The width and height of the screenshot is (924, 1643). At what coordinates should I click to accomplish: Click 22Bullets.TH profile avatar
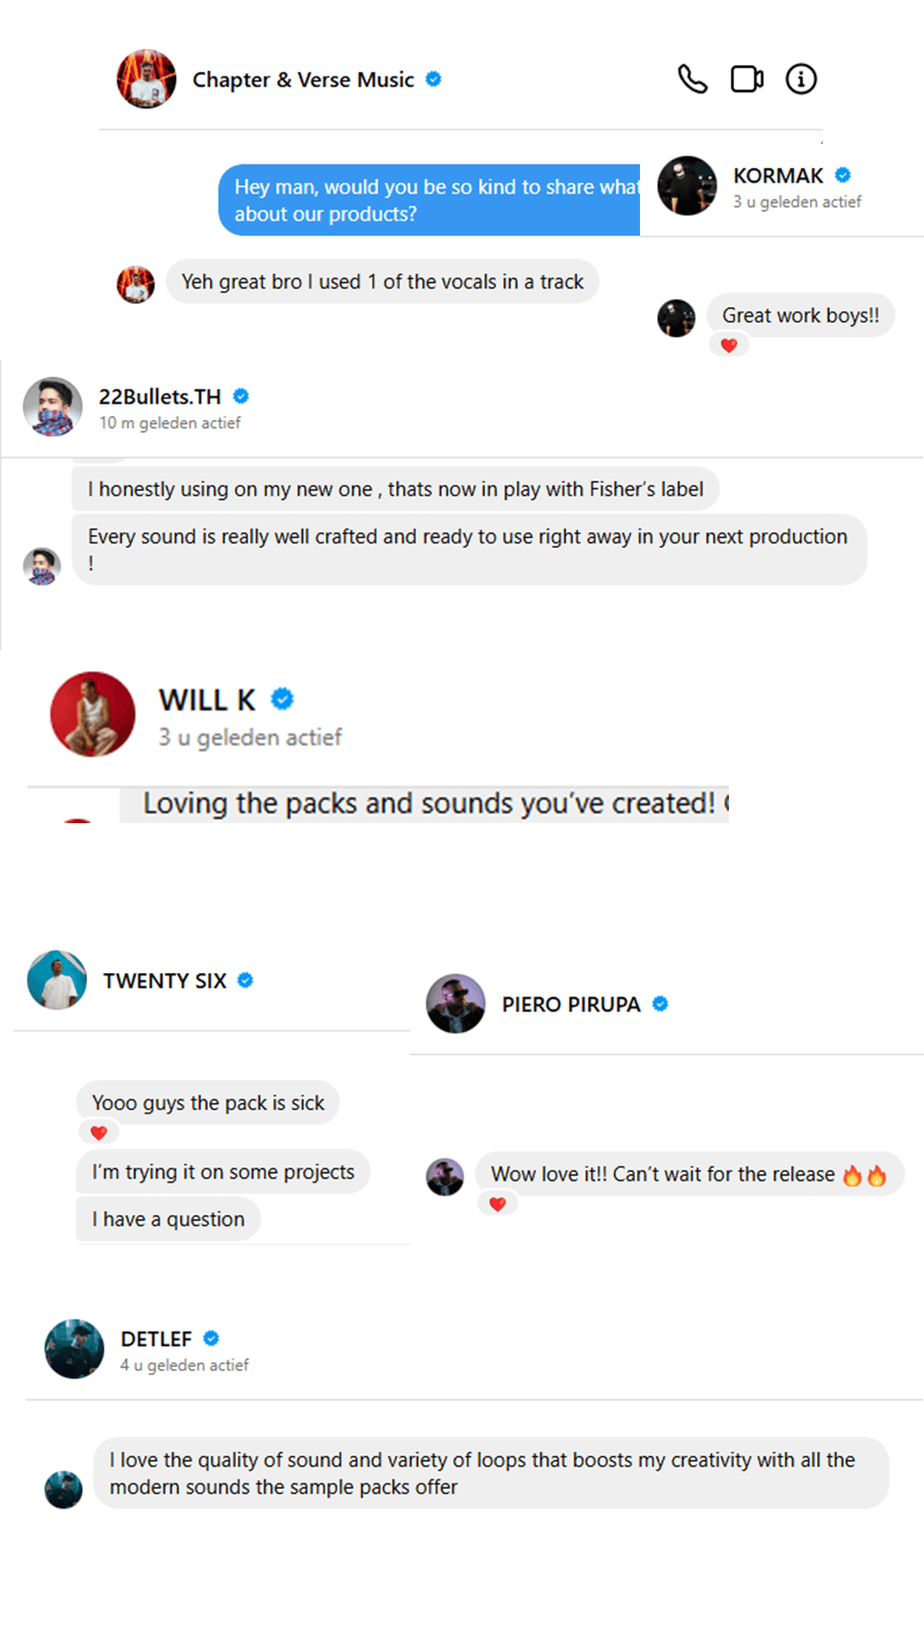(53, 406)
